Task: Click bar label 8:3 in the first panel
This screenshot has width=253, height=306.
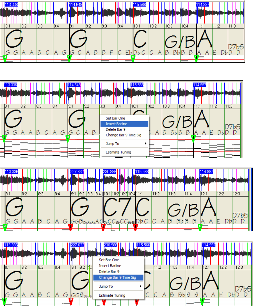Action: click(40, 26)
